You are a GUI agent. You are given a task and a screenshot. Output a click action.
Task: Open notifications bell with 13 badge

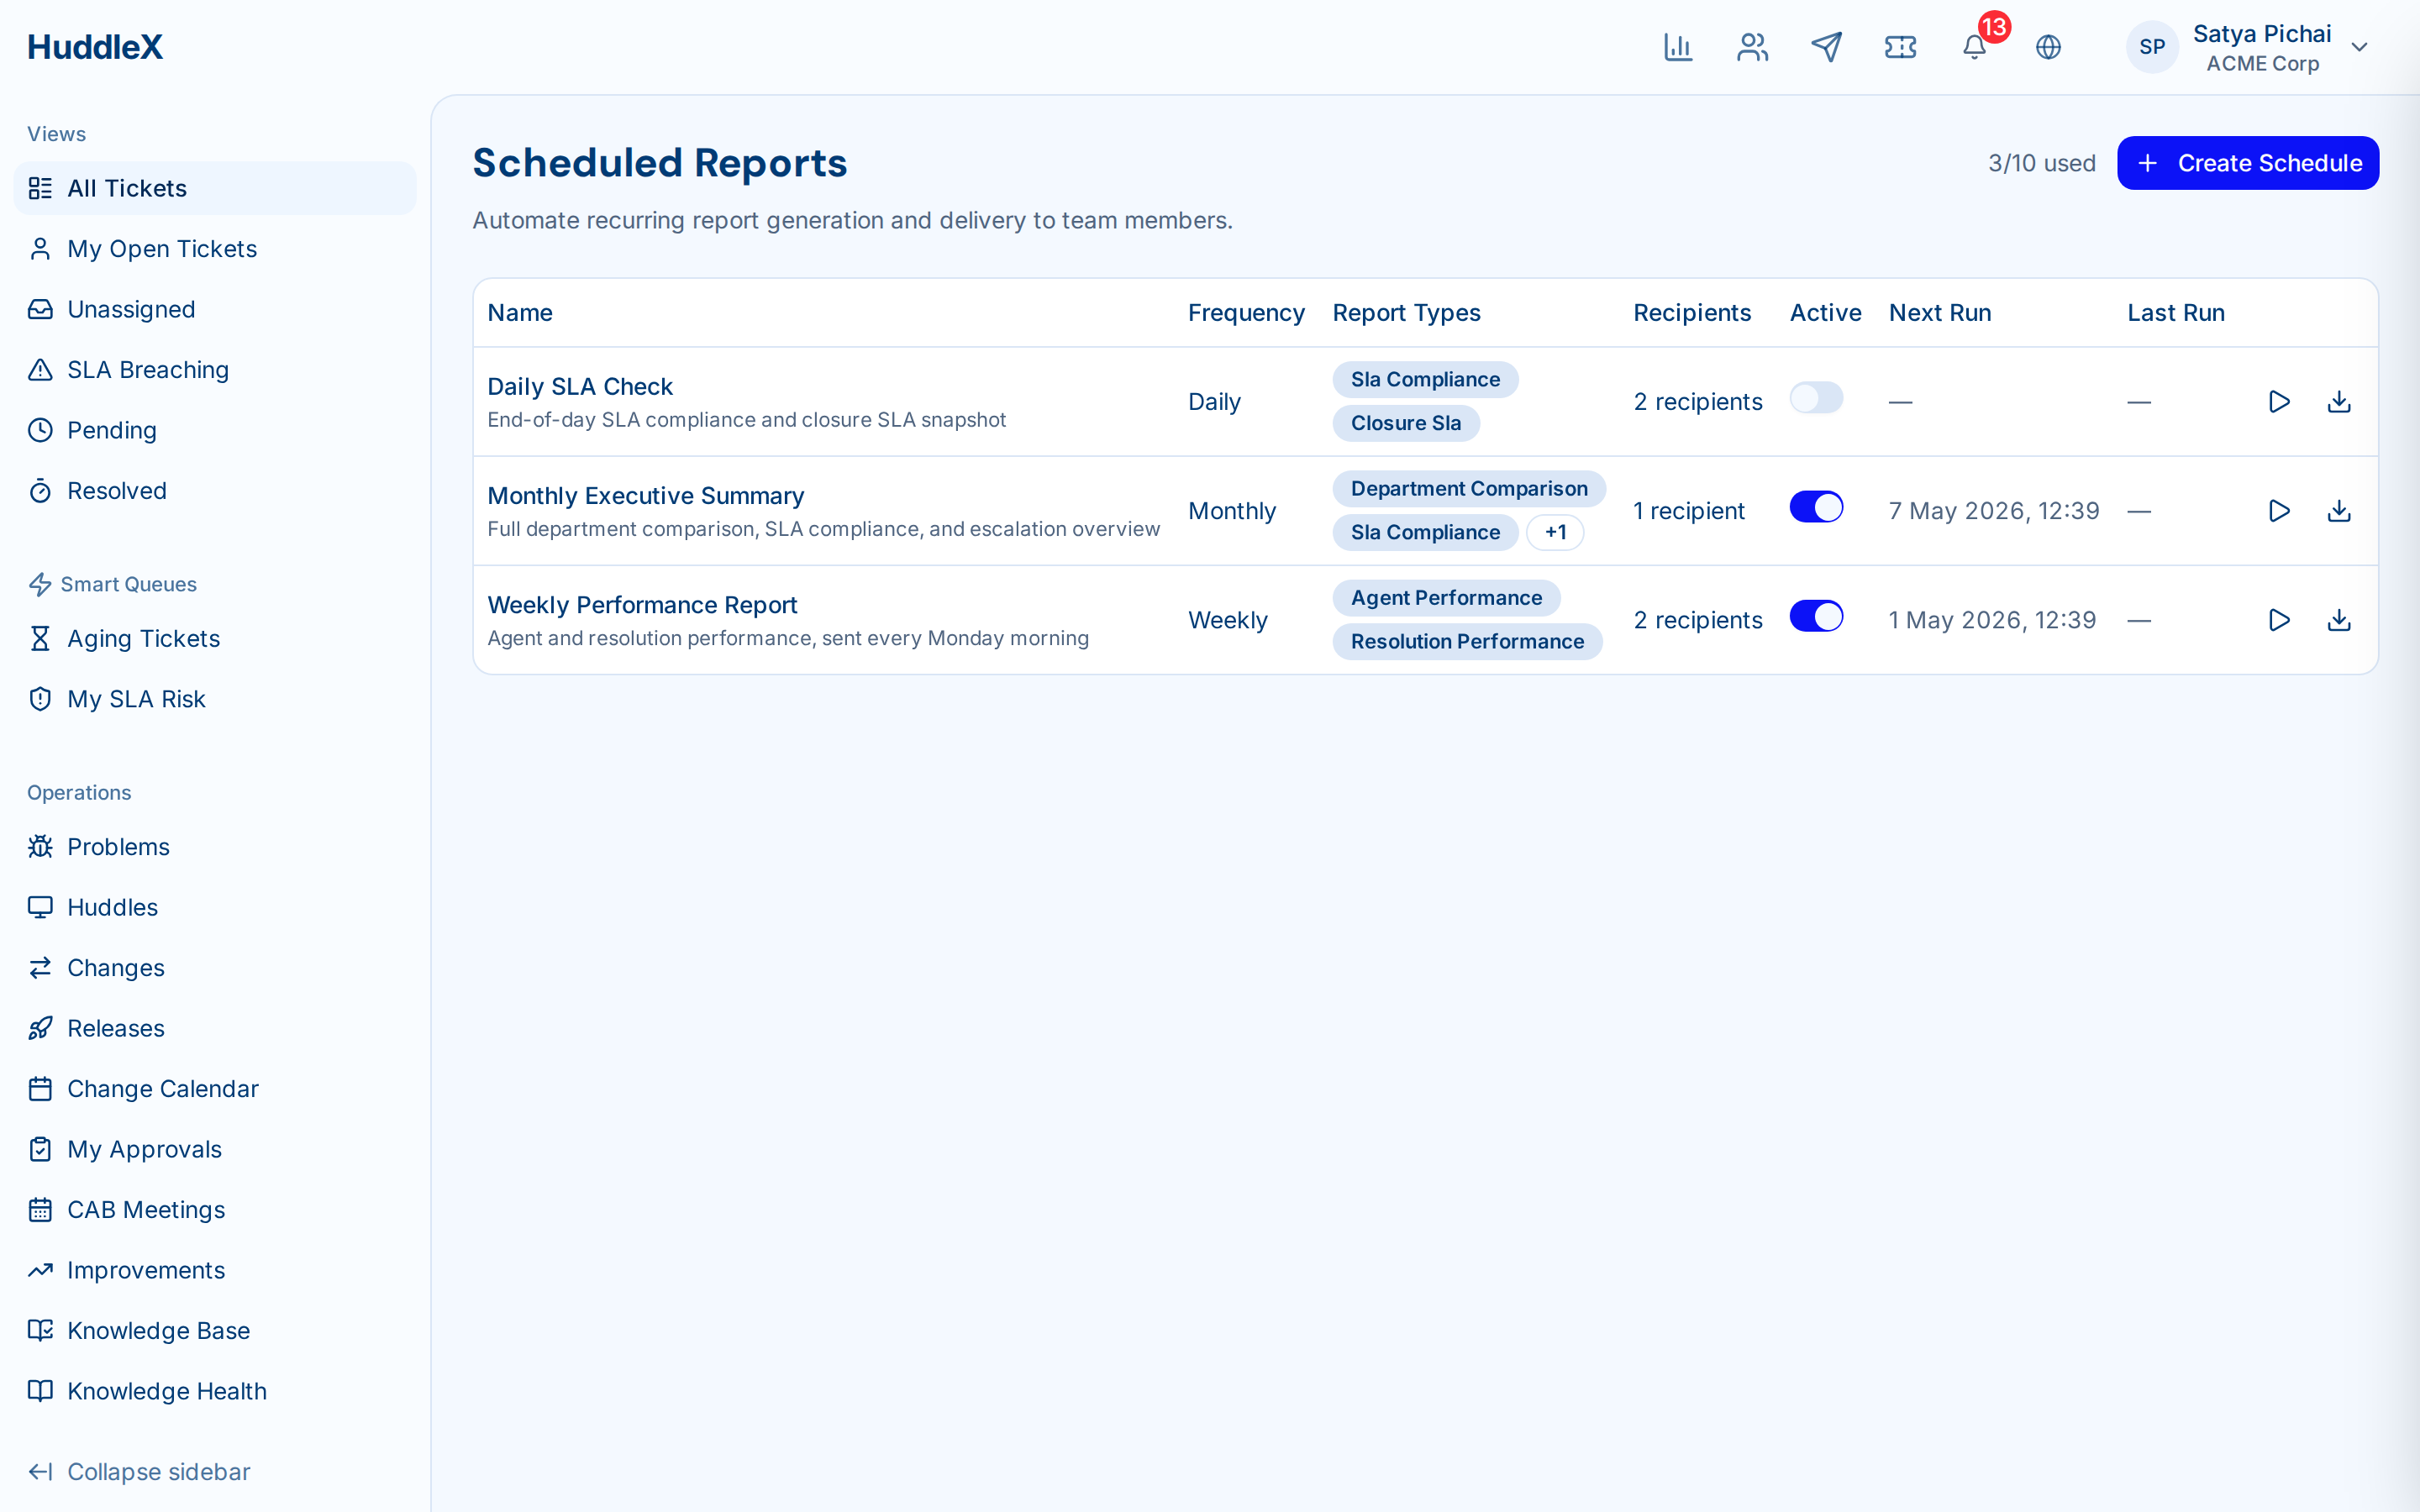pos(1974,47)
